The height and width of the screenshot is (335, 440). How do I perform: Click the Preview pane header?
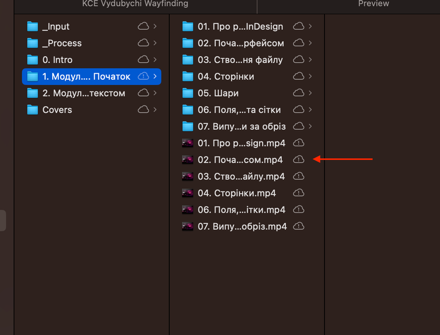tap(373, 4)
